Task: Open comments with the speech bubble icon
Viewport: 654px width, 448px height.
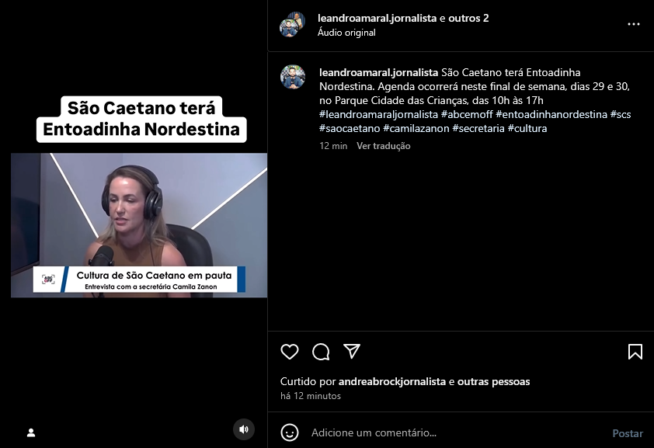Action: click(321, 352)
